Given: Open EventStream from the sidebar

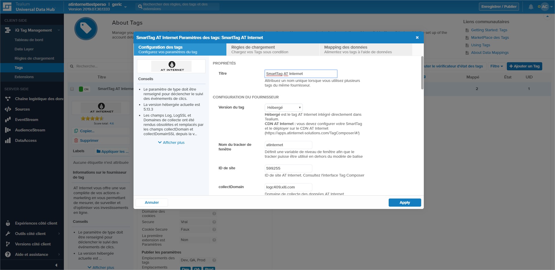Looking at the screenshot, I should 26,120.
